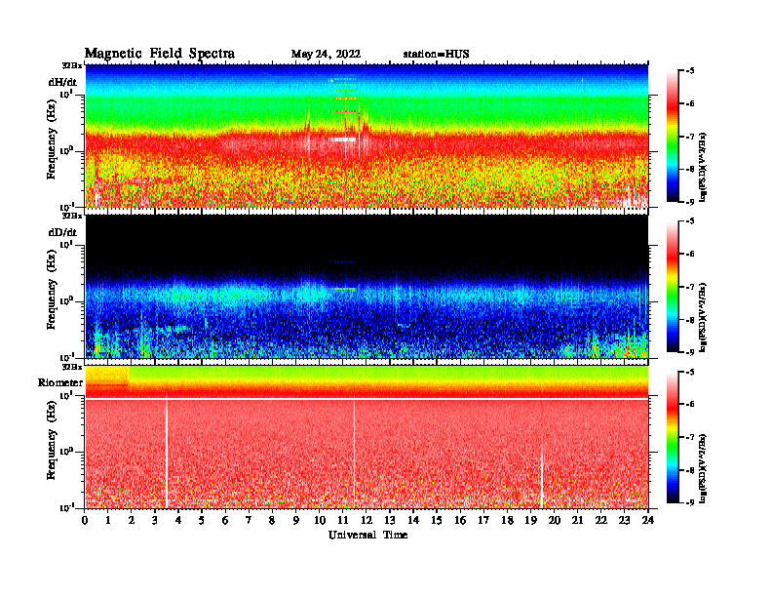Click hour "15" on the time axis
The width and height of the screenshot is (772, 597).
coord(437,521)
